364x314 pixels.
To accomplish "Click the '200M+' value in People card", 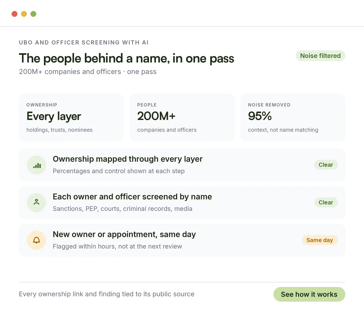I will [x=156, y=116].
